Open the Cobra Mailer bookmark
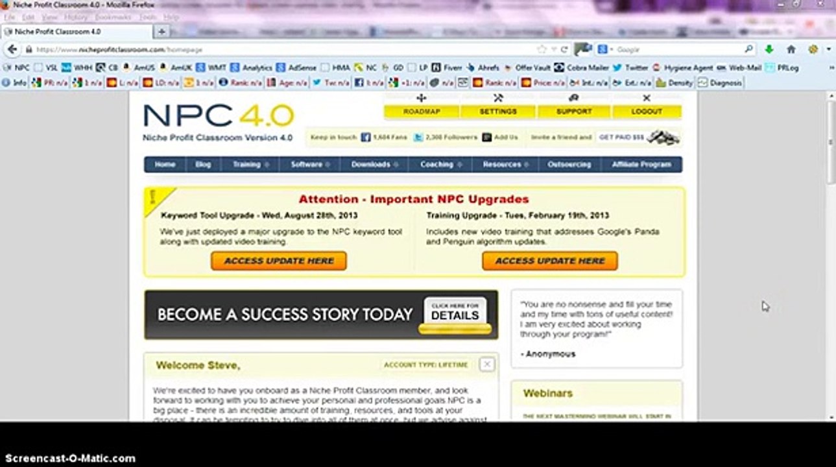The width and height of the screenshot is (836, 467). tap(582, 67)
